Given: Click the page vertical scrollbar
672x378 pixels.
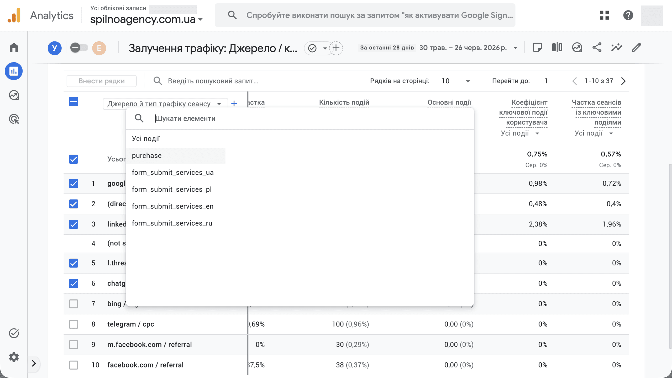Looking at the screenshot, I should 670,256.
